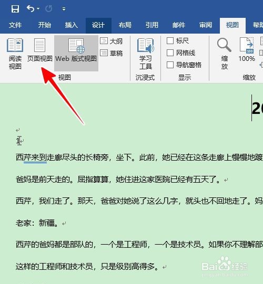Switch to the 引用 ribbon tab

[151, 25]
